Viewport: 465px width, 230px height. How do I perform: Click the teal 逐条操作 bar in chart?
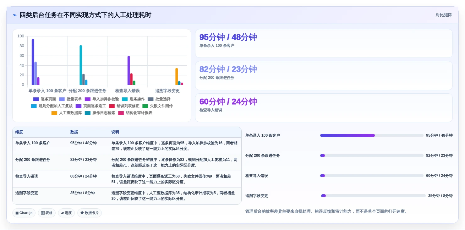pos(81,65)
